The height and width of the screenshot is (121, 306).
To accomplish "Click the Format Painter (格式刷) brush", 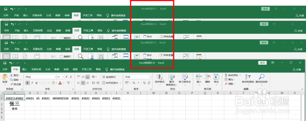I will click(15, 84).
